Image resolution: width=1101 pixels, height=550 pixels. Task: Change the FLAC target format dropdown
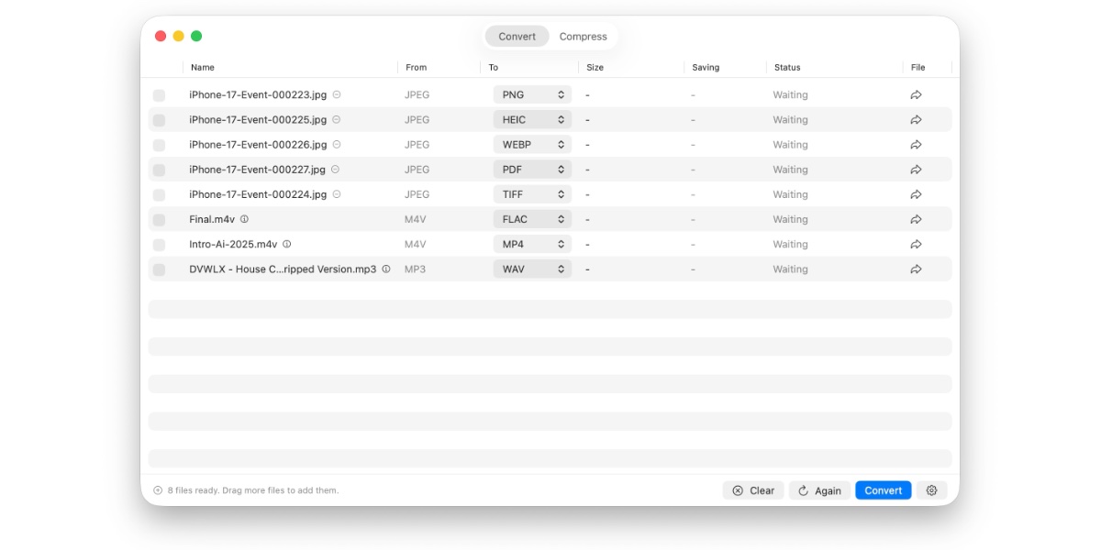point(532,220)
